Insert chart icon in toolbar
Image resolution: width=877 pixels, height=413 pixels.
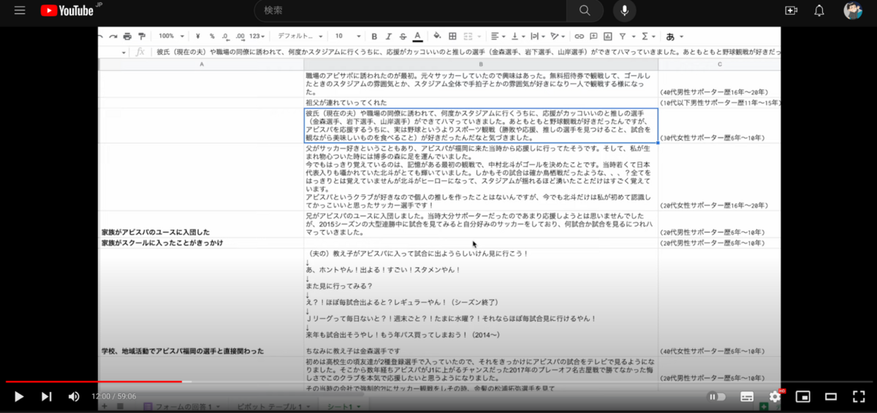coord(608,36)
